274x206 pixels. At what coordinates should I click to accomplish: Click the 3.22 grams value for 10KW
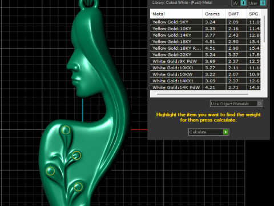coord(210,74)
